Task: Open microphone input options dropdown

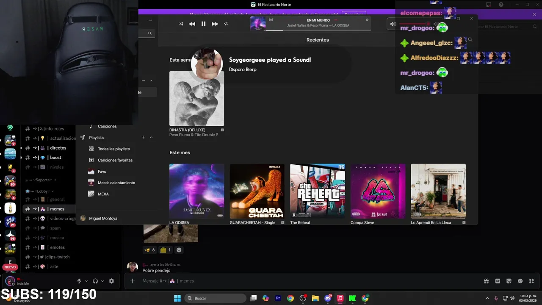Action: pos(86,281)
